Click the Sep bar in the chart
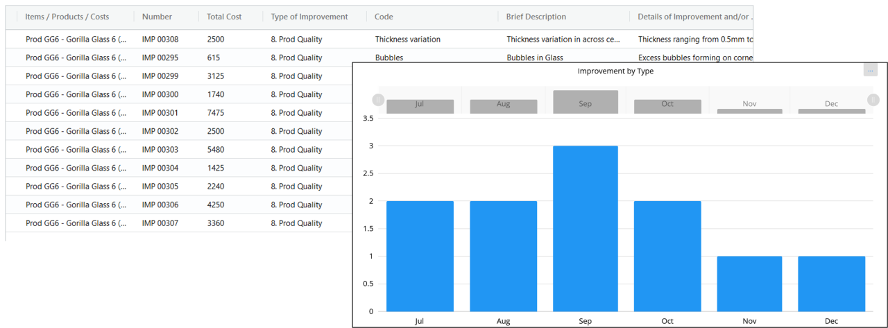888x328 pixels. coord(585,229)
